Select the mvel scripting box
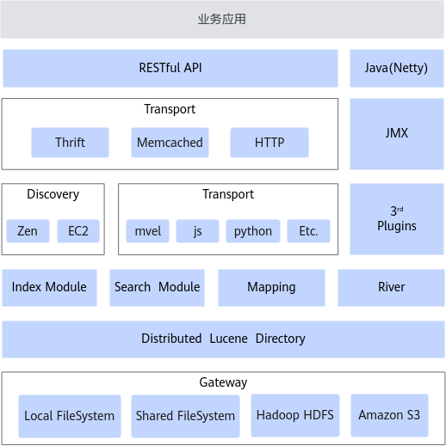The width and height of the screenshot is (446, 446). point(147,231)
